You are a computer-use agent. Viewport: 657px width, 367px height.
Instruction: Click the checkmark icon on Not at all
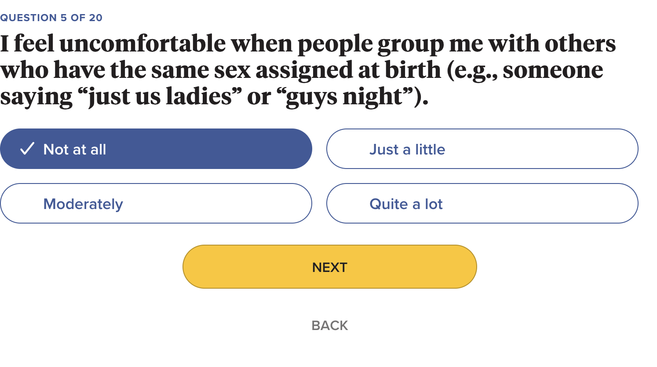click(x=27, y=149)
